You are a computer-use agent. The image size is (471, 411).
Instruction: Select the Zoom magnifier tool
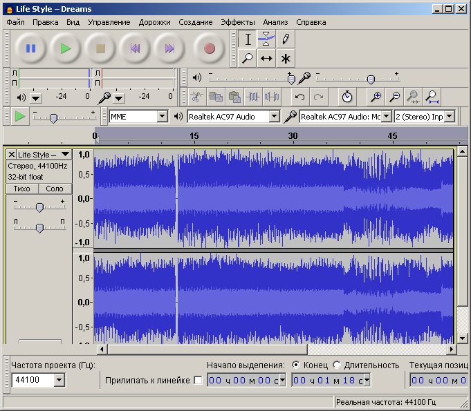click(x=248, y=58)
